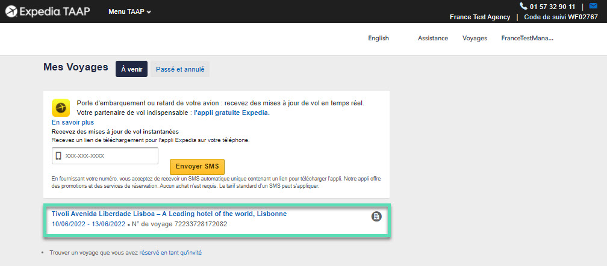This screenshot has width=607, height=266.
Task: Open the Menu TAAP dropdown
Action: [129, 11]
